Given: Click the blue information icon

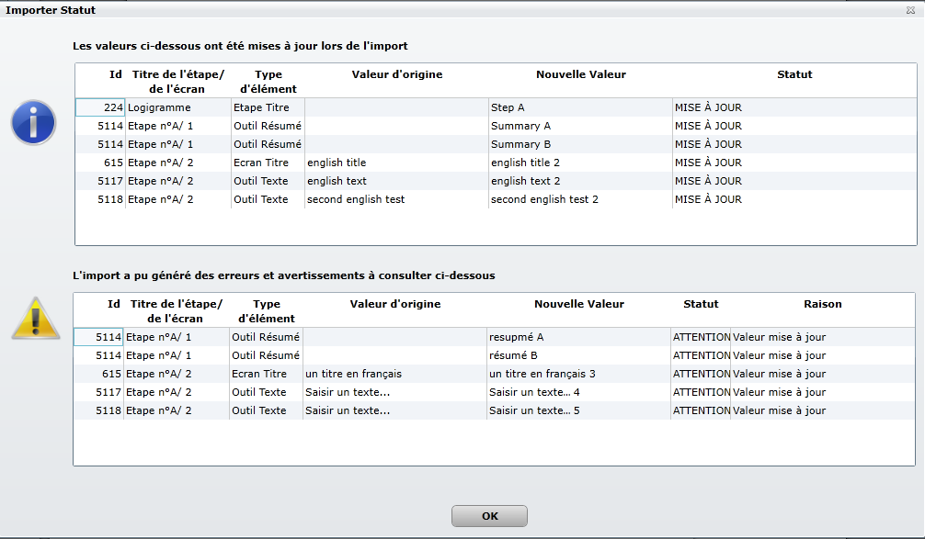Looking at the screenshot, I should pyautogui.click(x=34, y=122).
